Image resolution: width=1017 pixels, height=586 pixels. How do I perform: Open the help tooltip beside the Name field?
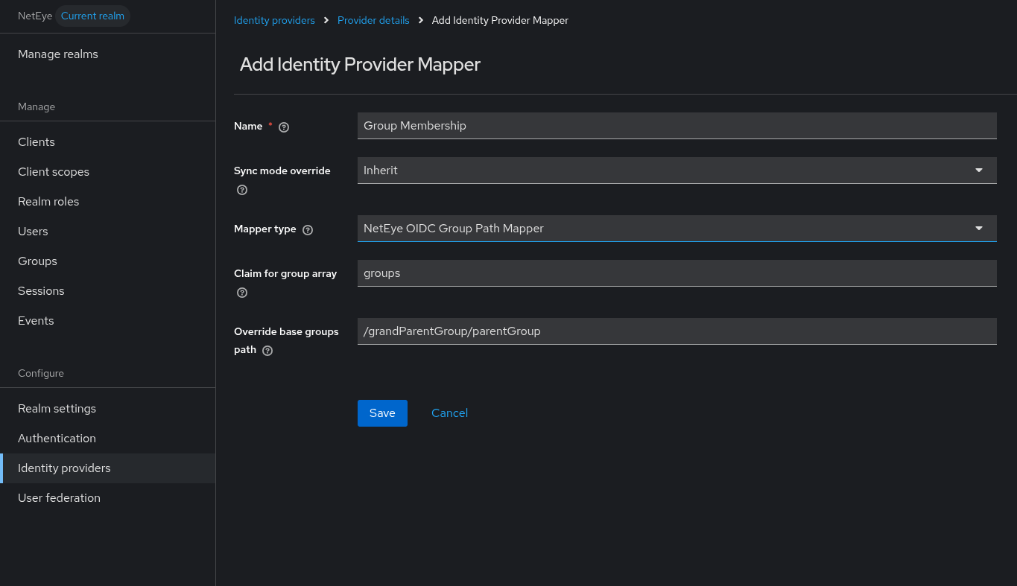coord(283,127)
